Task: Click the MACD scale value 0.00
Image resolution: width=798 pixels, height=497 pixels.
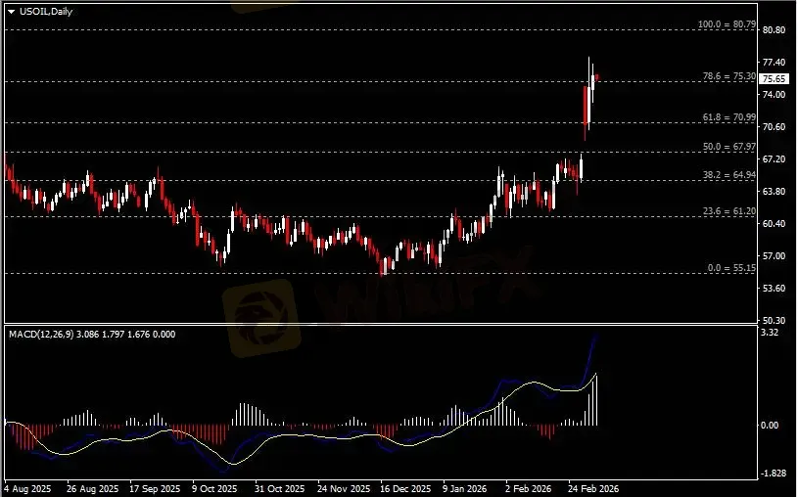Action: 769,426
